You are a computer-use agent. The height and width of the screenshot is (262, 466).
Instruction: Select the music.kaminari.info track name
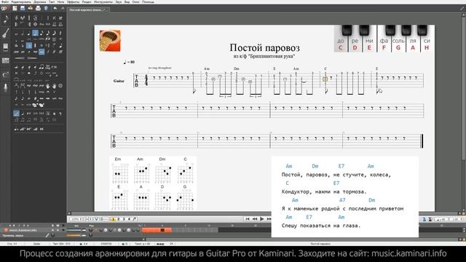[23, 230]
